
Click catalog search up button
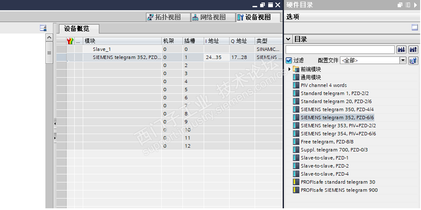click(413, 50)
